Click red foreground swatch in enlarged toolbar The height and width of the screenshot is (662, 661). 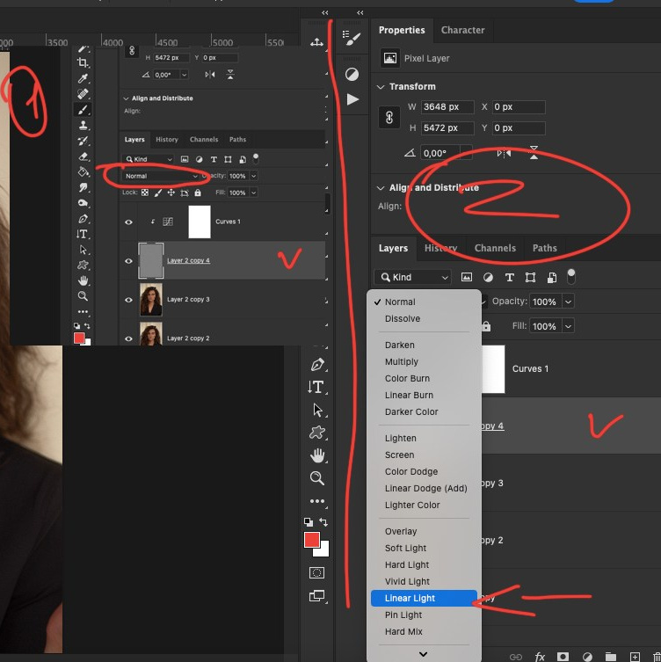click(x=311, y=539)
